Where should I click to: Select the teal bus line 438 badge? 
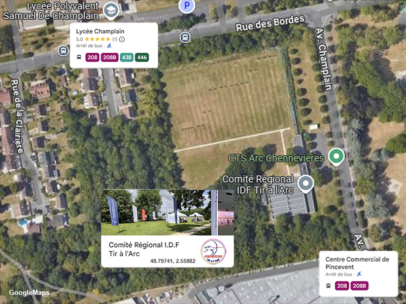point(126,57)
